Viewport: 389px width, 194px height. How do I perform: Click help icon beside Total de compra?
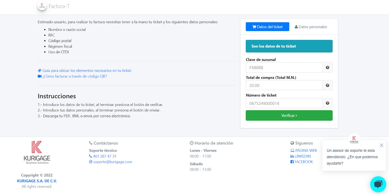[327, 85]
